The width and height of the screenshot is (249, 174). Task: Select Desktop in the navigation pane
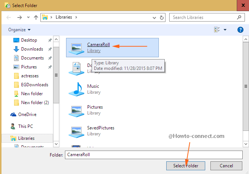click(x=29, y=40)
